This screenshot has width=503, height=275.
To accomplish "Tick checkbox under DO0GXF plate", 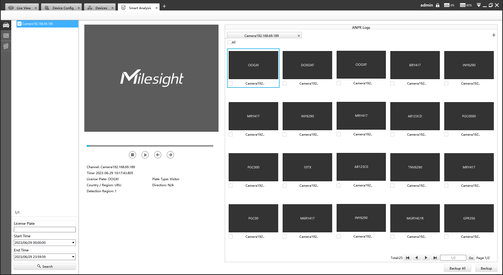I will [285, 84].
